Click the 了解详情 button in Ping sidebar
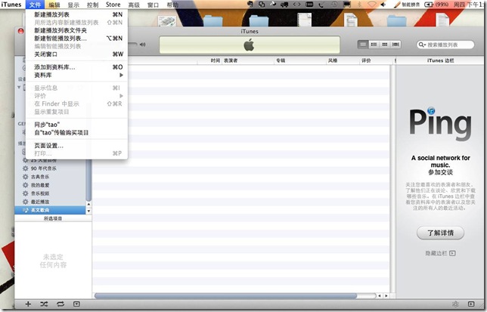Image resolution: width=487 pixels, height=312 pixels. click(x=440, y=233)
